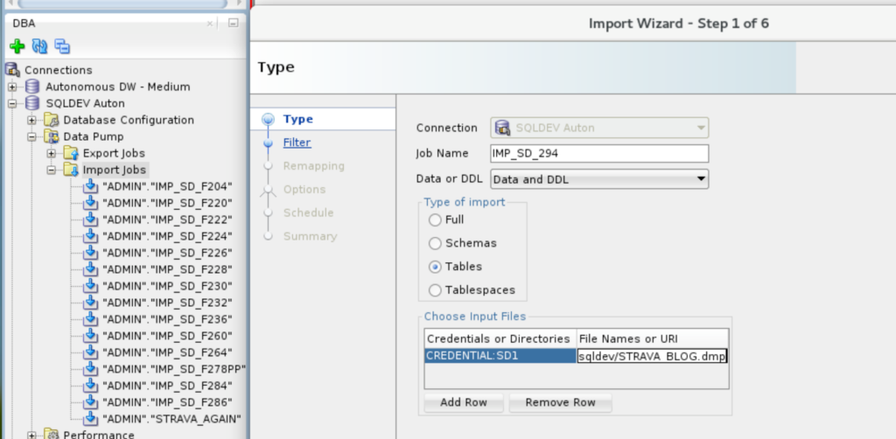Click the Job Name input field

pyautogui.click(x=599, y=154)
